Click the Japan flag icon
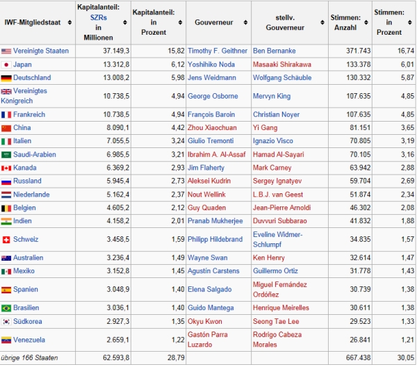The width and height of the screenshot is (417, 367). tap(6, 65)
